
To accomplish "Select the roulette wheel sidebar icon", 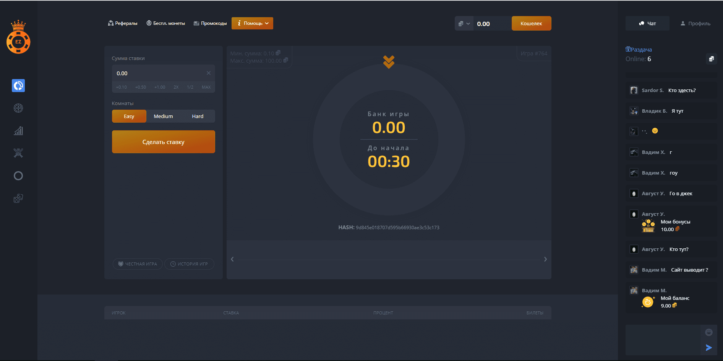I will click(x=18, y=108).
